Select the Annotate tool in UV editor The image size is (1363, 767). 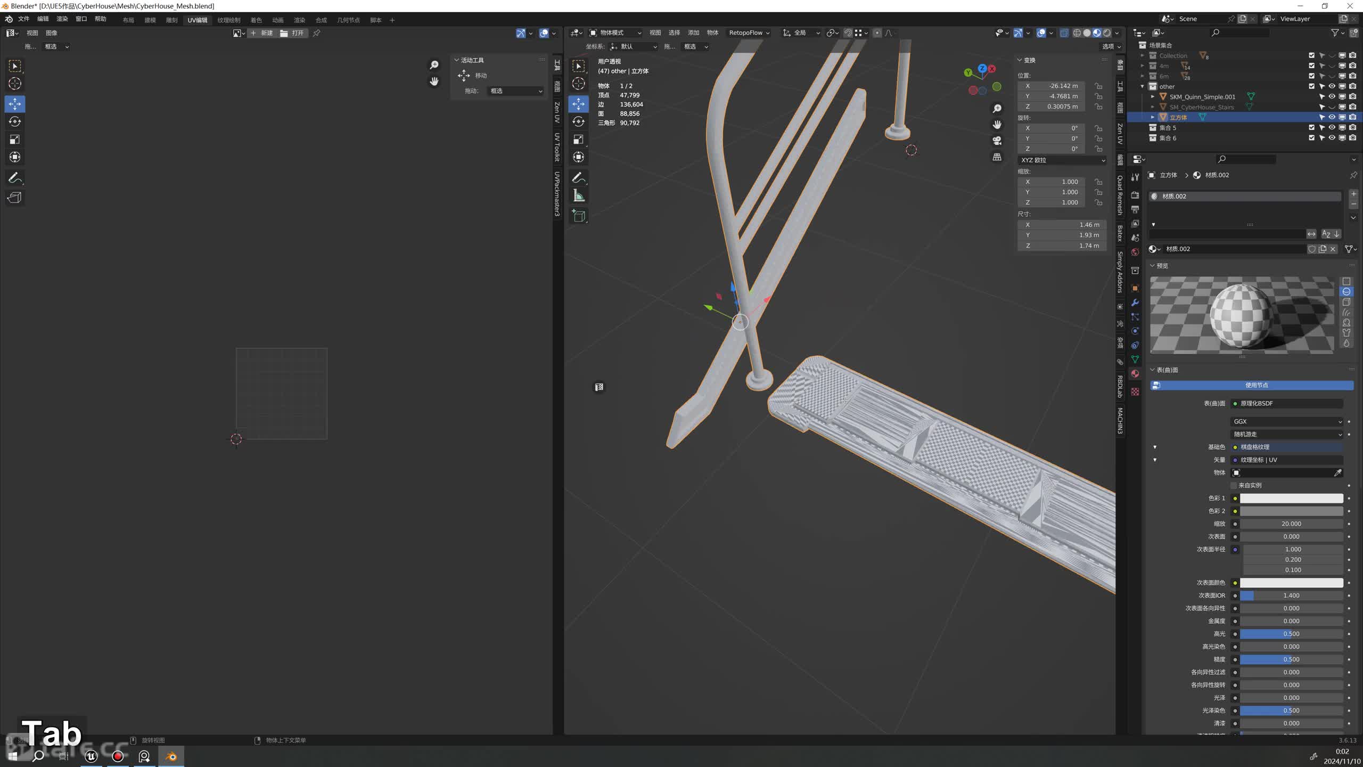pos(15,177)
